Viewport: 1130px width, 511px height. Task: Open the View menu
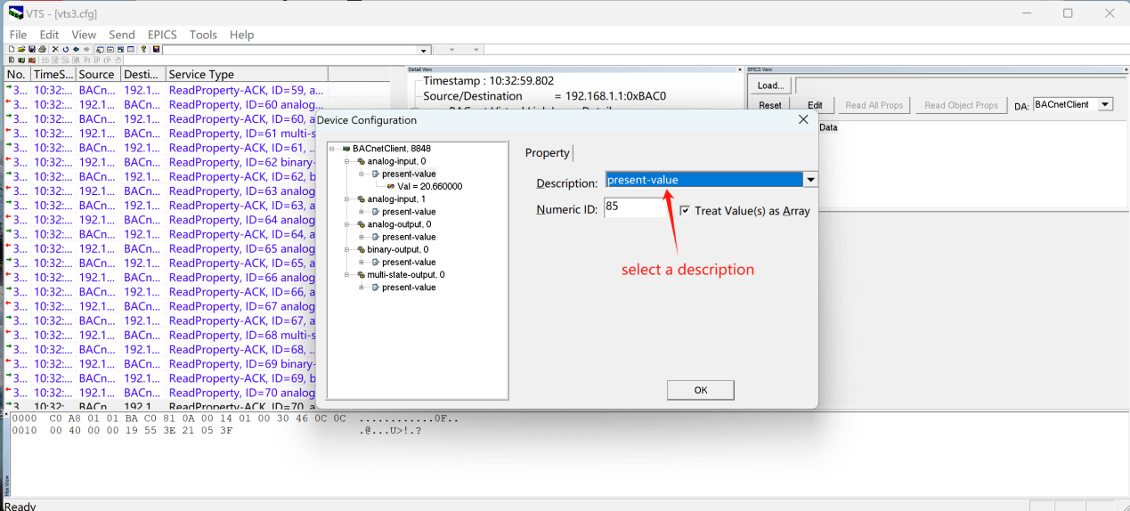[x=84, y=35]
